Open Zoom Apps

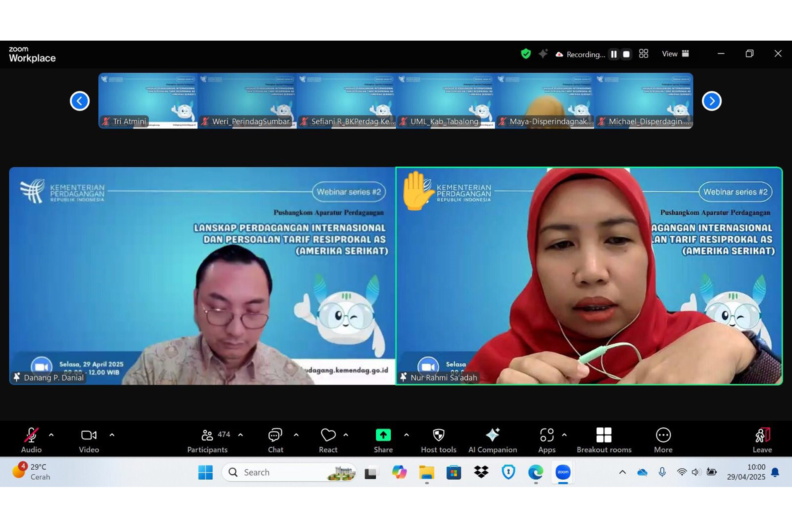point(547,439)
